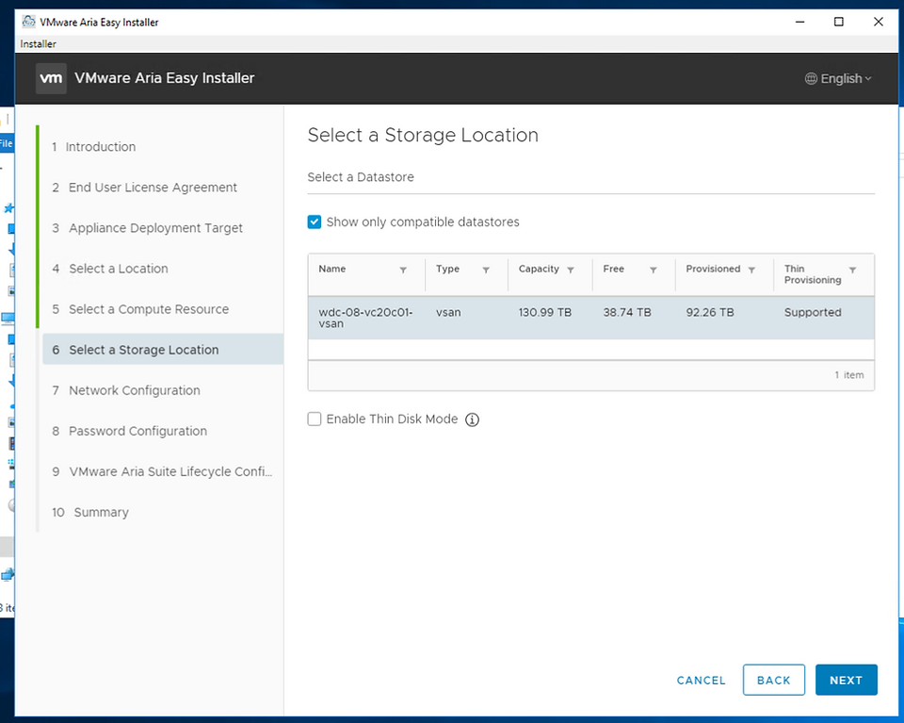Screen dimensions: 904x723
Task: Select step 6 Select a Storage Location
Action: (163, 349)
